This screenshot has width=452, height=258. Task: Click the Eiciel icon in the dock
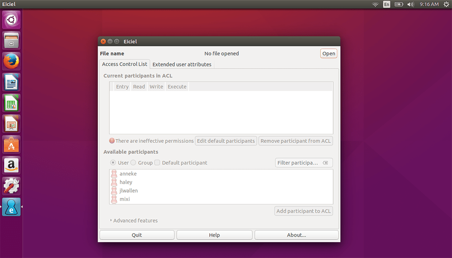pyautogui.click(x=11, y=207)
